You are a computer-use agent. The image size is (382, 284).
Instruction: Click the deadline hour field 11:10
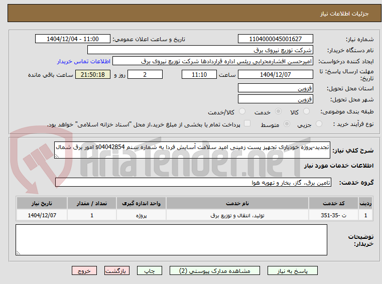199,74
